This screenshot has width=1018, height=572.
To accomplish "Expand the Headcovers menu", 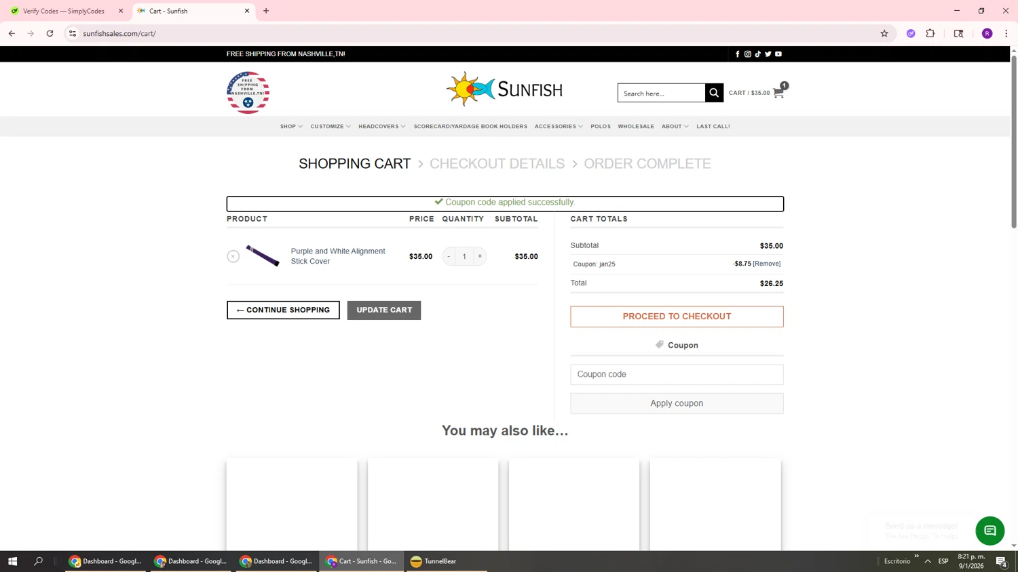I will coord(382,127).
